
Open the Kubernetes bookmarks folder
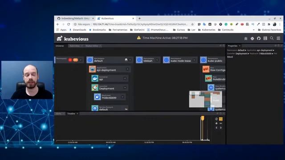click(x=207, y=30)
